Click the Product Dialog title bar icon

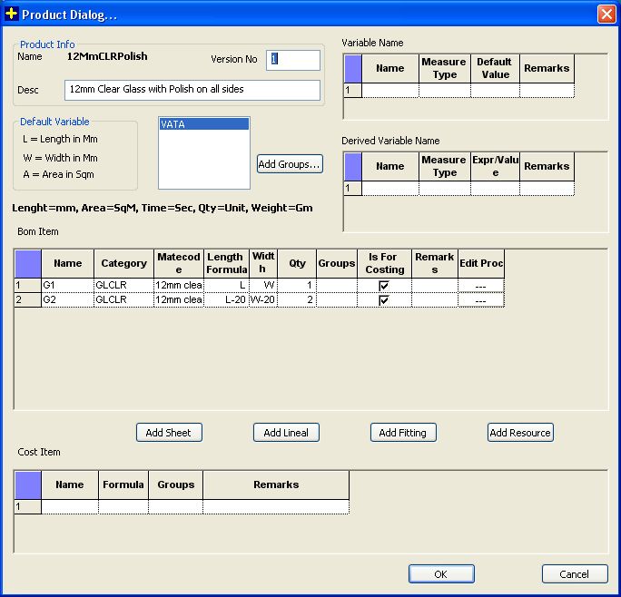[11, 15]
